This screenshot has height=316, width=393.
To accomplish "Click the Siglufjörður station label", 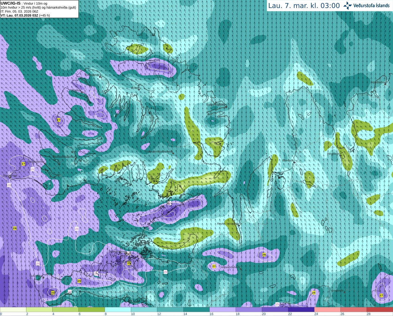I will point(378,82).
